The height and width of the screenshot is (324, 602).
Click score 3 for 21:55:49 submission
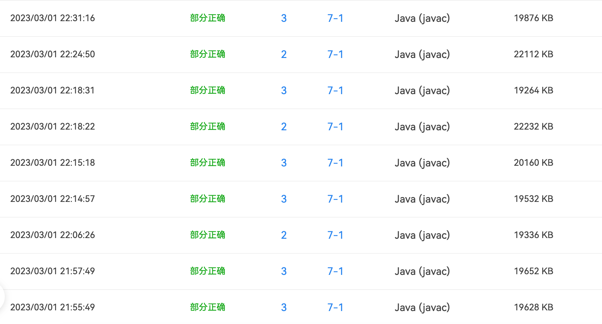284,307
